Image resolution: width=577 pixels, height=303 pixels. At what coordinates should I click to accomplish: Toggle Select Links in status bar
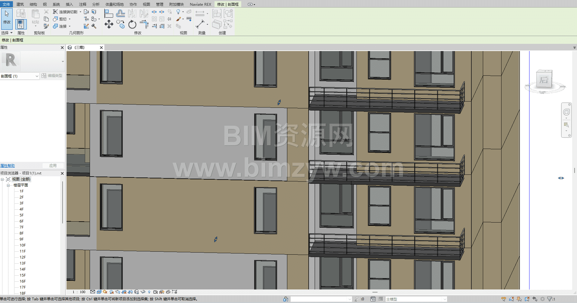pyautogui.click(x=504, y=299)
